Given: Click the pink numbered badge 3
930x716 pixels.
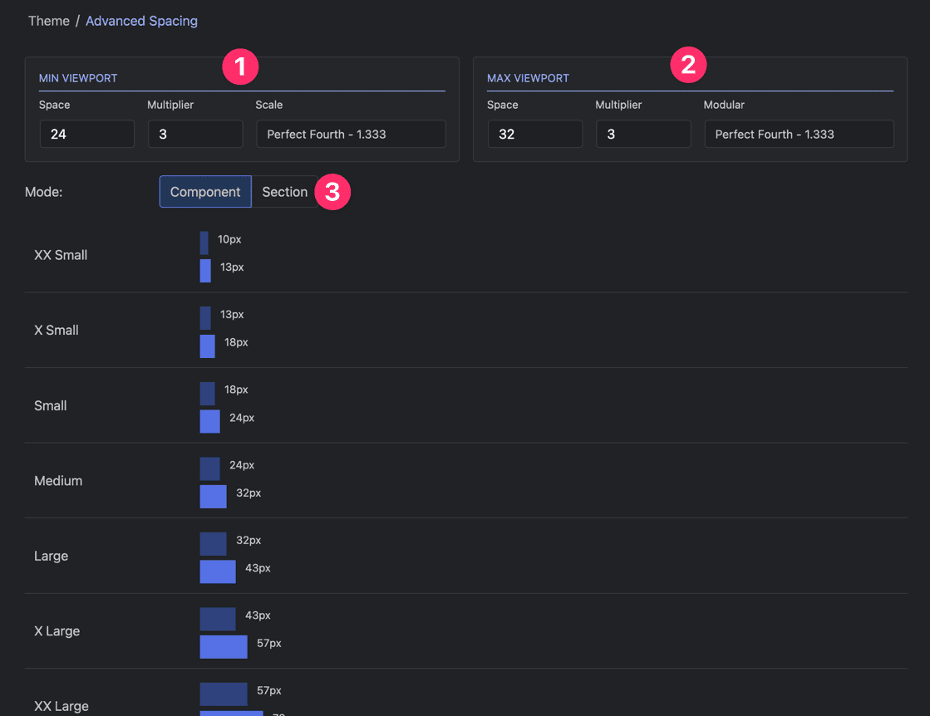Looking at the screenshot, I should point(332,192).
